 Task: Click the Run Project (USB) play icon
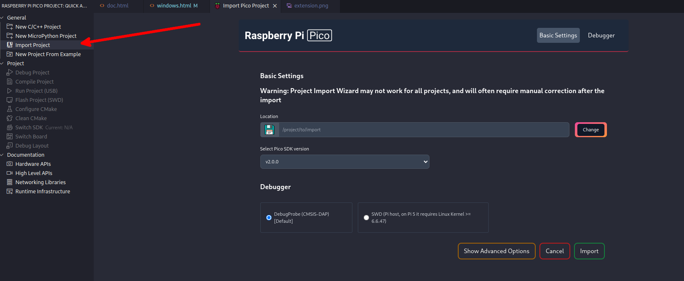pos(10,91)
